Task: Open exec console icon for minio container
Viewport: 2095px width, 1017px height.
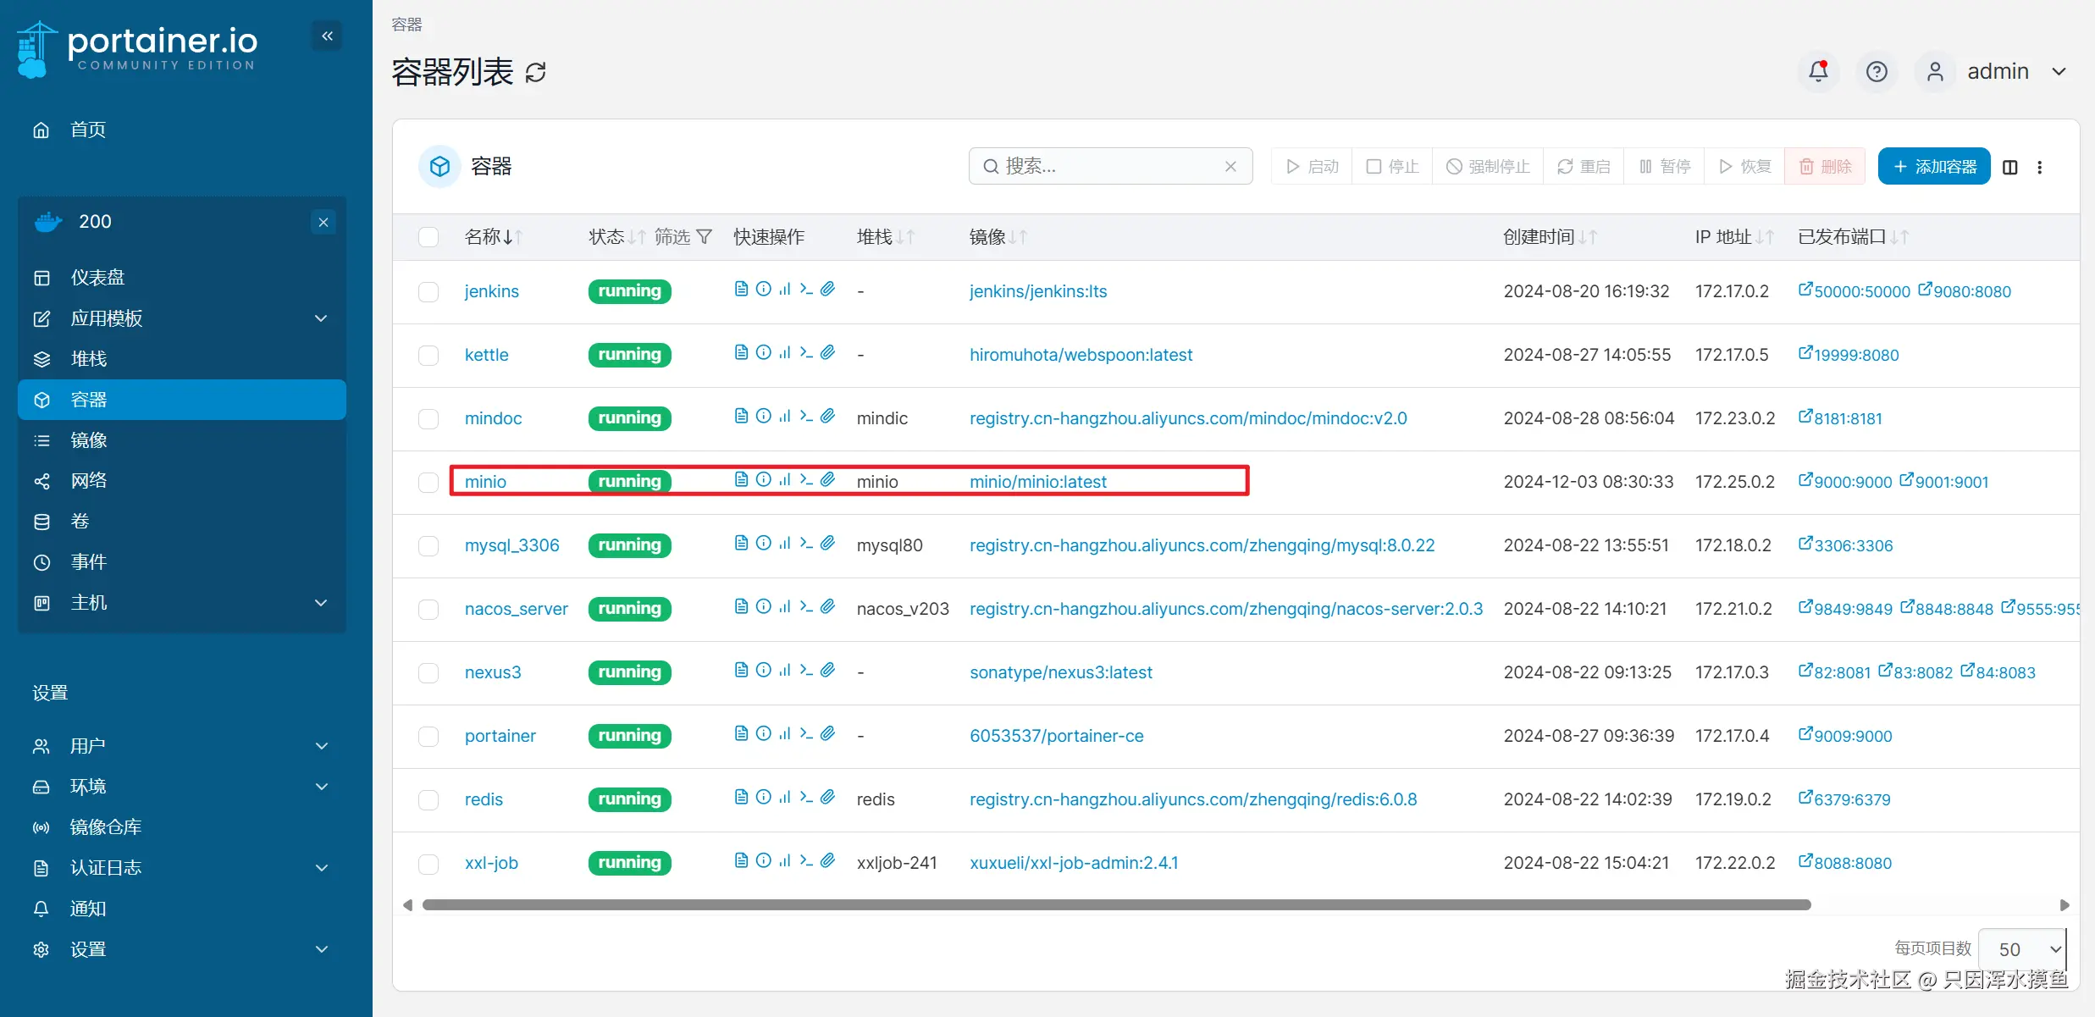Action: pos(806,479)
